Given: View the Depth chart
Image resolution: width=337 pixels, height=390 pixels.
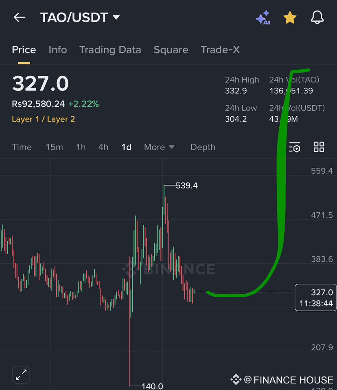Looking at the screenshot, I should point(202,147).
